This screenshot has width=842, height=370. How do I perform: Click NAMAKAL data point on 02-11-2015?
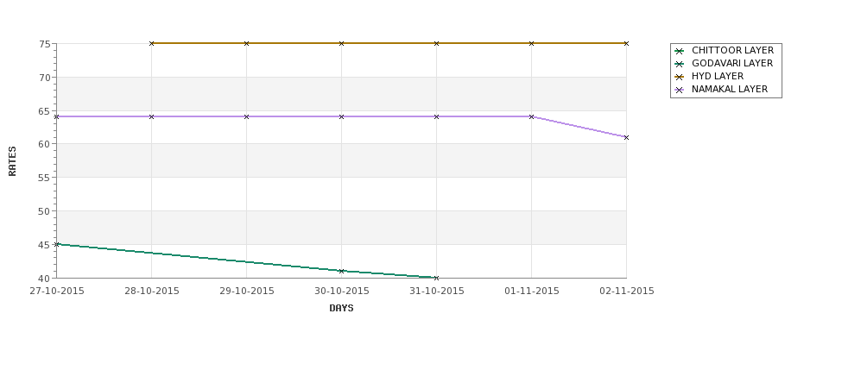click(626, 137)
